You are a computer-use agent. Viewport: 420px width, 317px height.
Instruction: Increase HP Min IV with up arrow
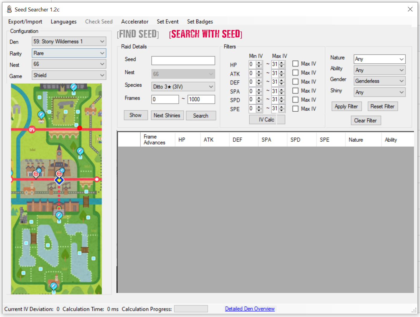[x=259, y=63]
